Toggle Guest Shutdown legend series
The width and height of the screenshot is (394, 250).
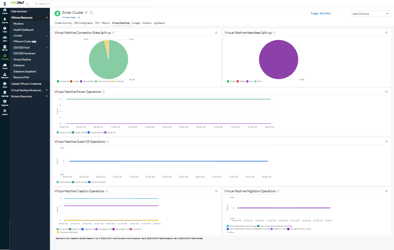97,182
